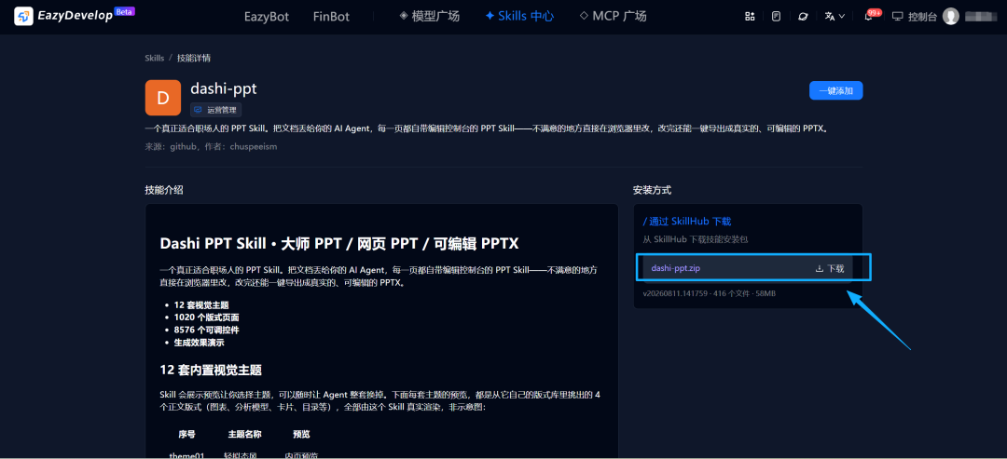Click the dashi-ppt skill title
Viewport: 1007px width, 459px height.
coord(224,88)
